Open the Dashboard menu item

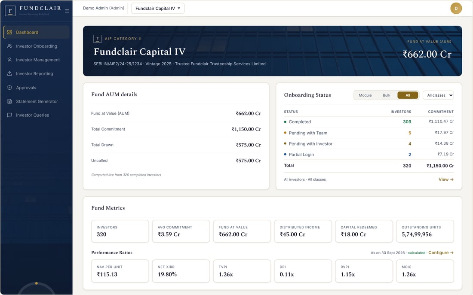pos(36,32)
